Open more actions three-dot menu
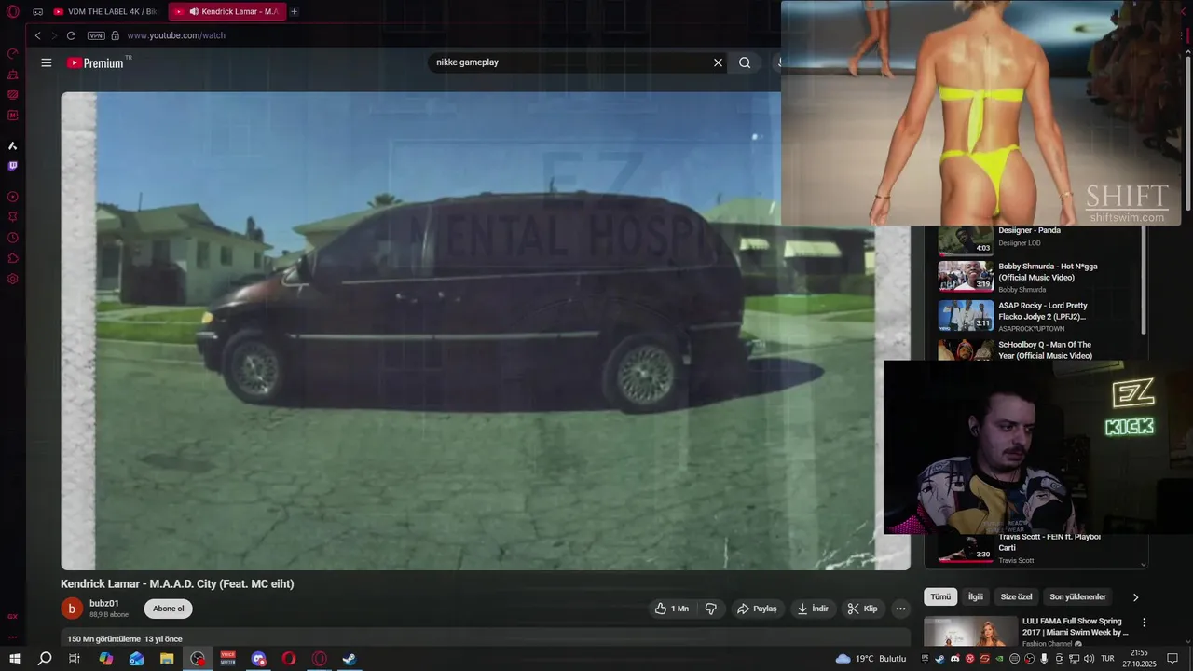The width and height of the screenshot is (1193, 671). [900, 609]
